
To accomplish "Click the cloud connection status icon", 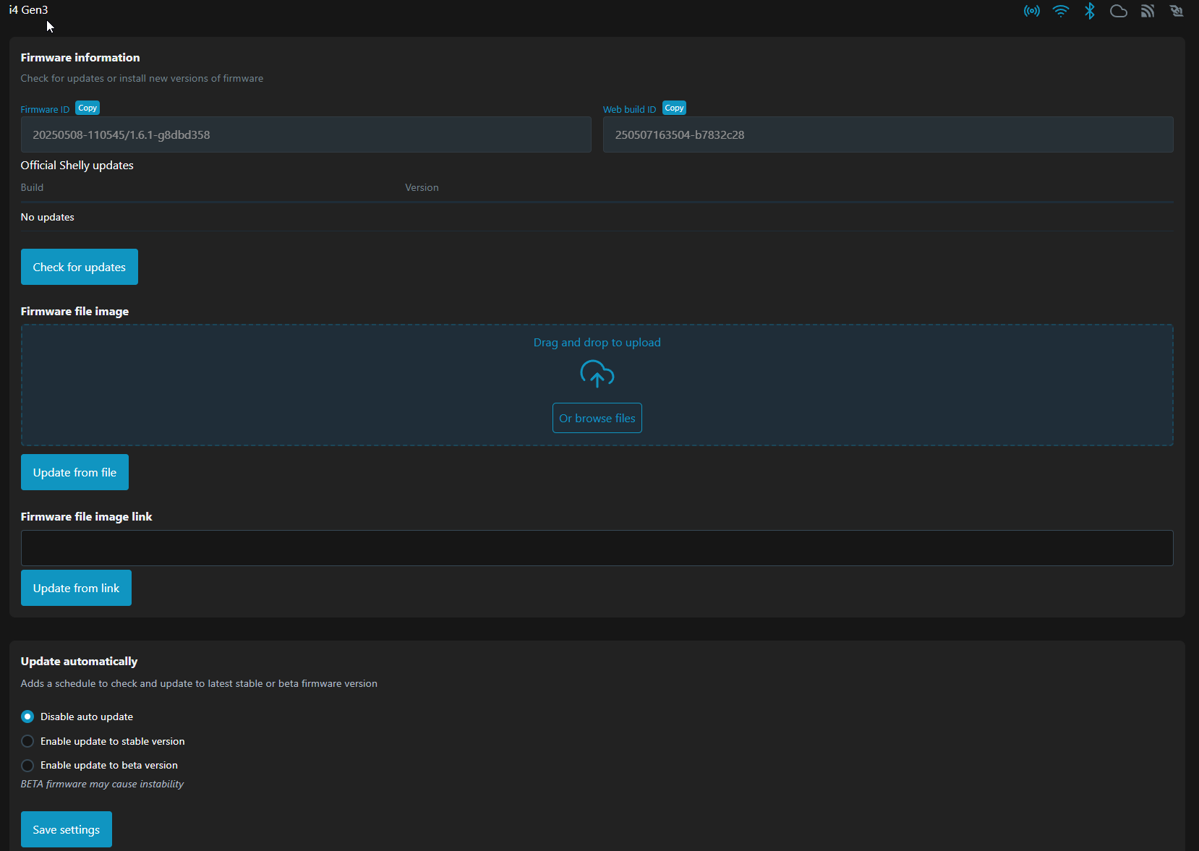I will click(x=1118, y=11).
